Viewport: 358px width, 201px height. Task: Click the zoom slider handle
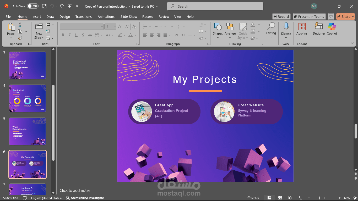tap(319, 198)
